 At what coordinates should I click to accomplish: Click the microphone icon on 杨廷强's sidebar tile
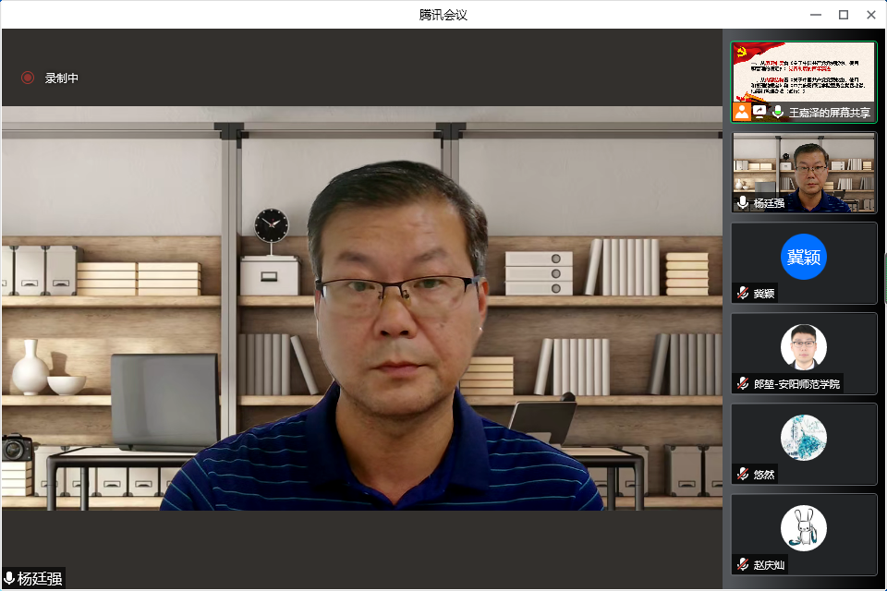click(x=743, y=203)
